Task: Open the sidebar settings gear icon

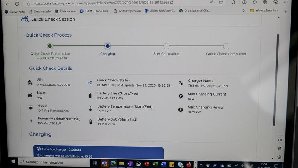Action: 279,157
